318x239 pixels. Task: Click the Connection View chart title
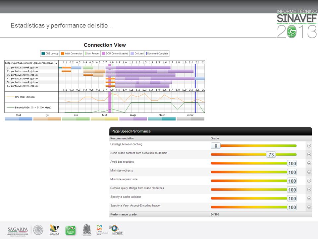[105, 45]
